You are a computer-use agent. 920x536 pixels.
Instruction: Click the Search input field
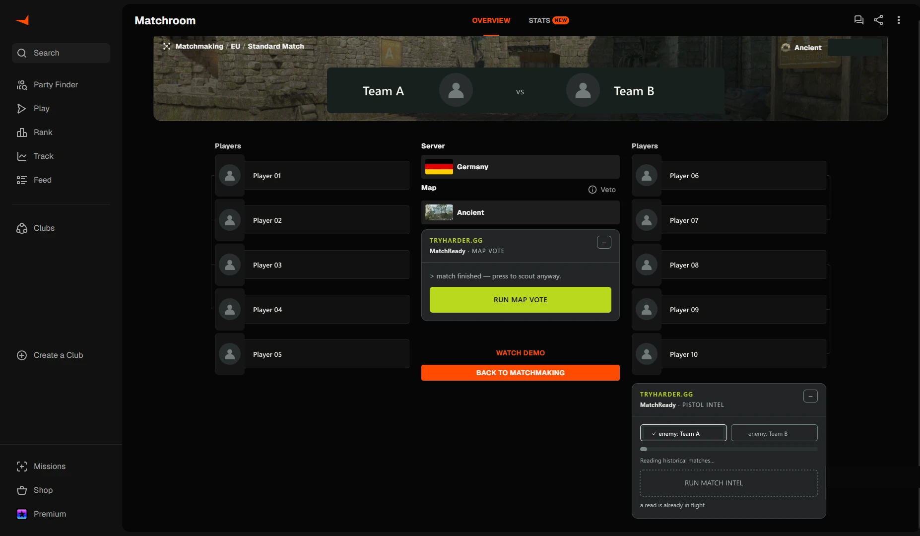(61, 53)
